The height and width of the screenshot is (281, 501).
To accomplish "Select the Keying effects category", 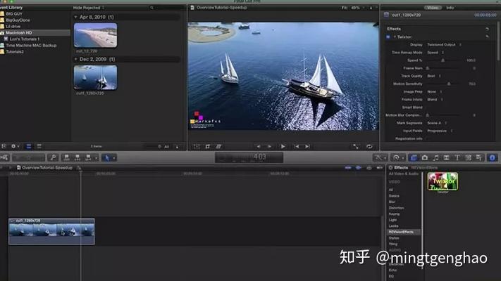I will pos(394,214).
